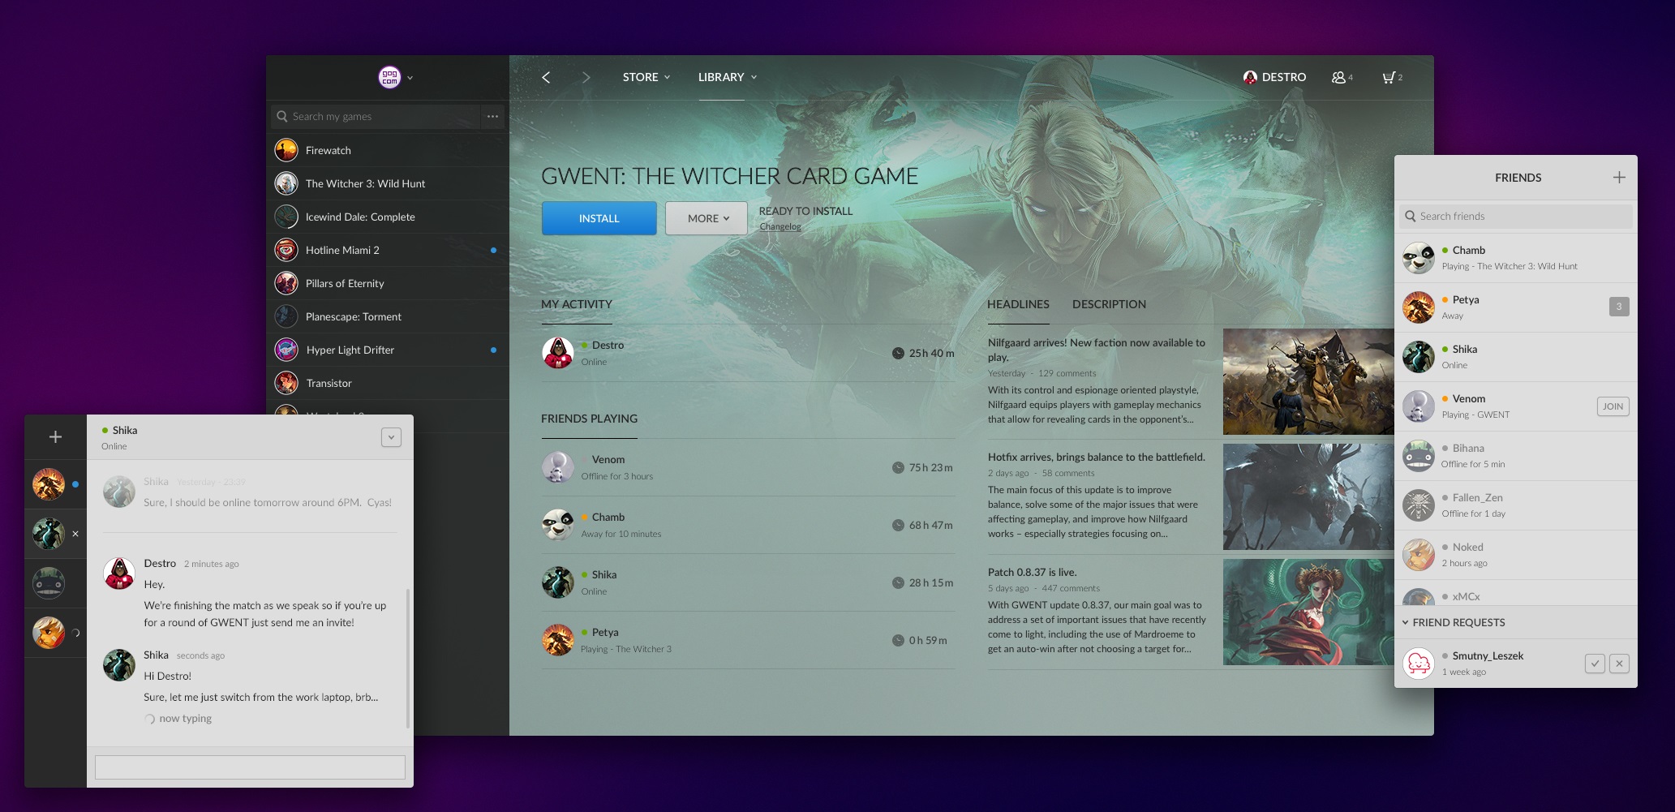Select Icewind Dale: Complete in library
The height and width of the screenshot is (812, 1675).
388,217
